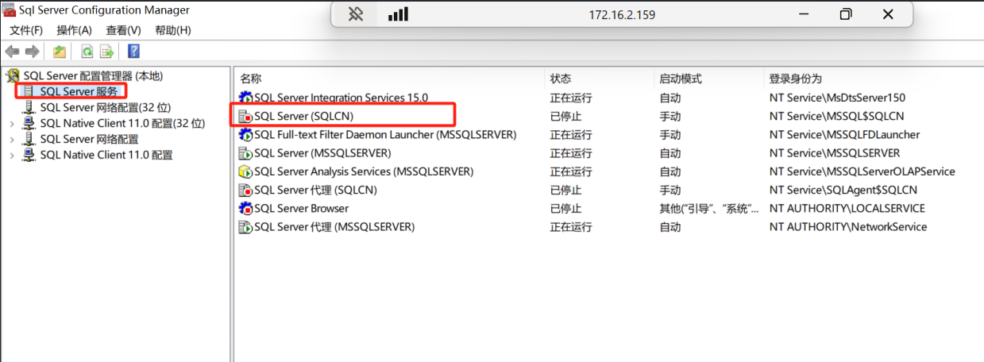This screenshot has width=984, height=362.
Task: Click the SQL Native Client 11.0 配置 node icon
Action: [29, 156]
